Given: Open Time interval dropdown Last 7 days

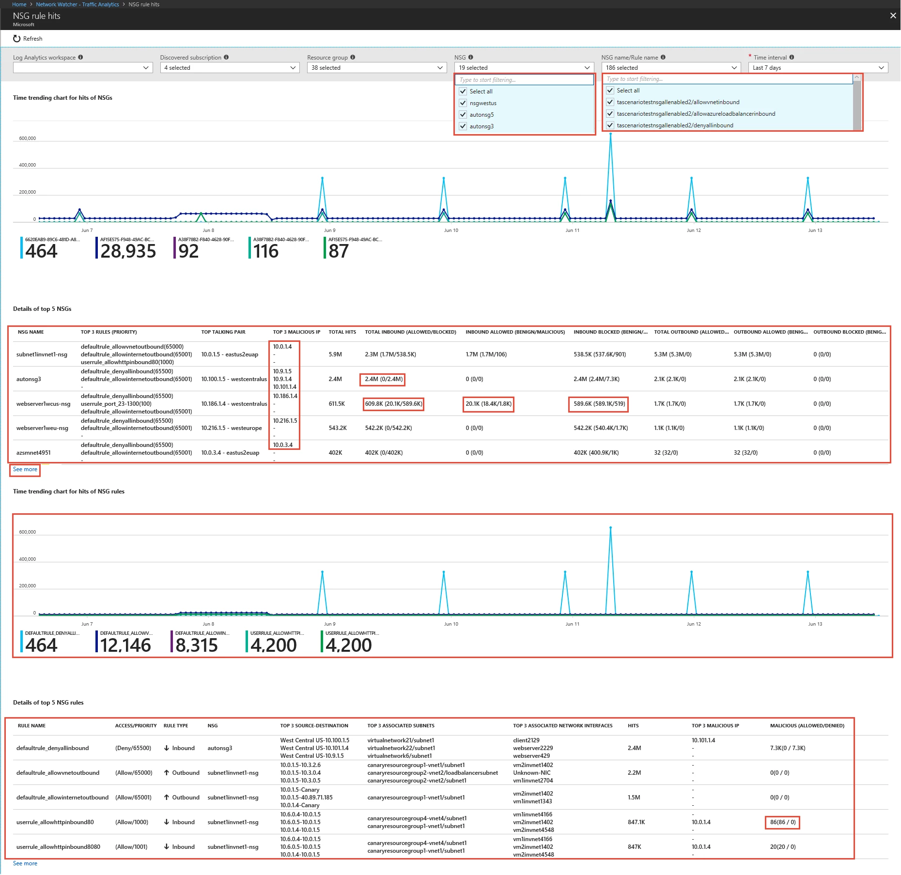Looking at the screenshot, I should click(818, 68).
